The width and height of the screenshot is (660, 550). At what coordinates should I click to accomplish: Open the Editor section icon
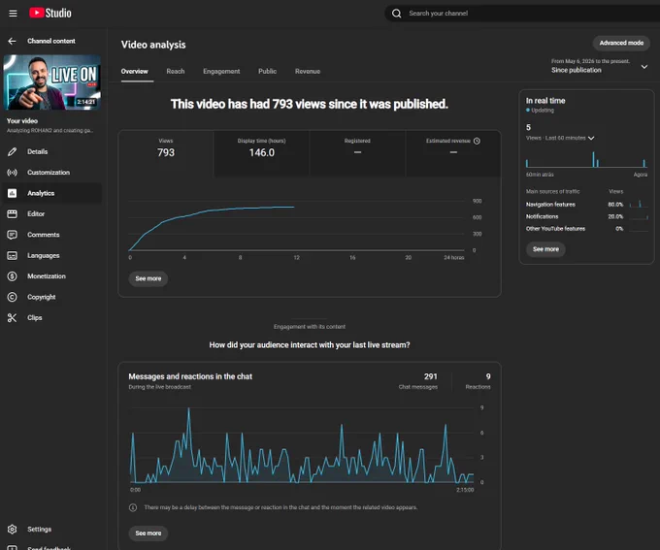(13, 213)
